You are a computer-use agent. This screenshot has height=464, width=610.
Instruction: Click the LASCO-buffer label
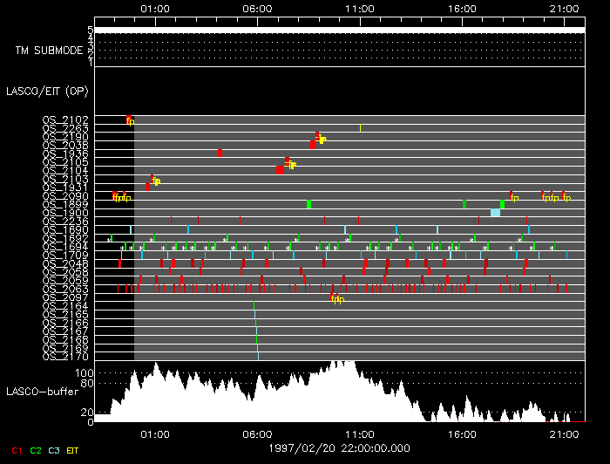click(x=42, y=392)
